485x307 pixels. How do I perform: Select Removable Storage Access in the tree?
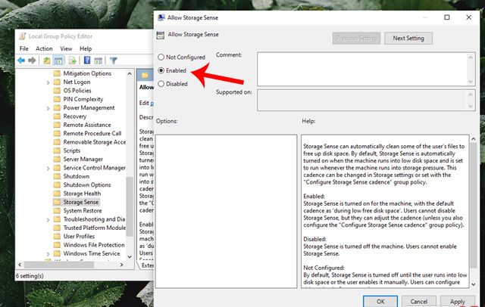pos(94,142)
